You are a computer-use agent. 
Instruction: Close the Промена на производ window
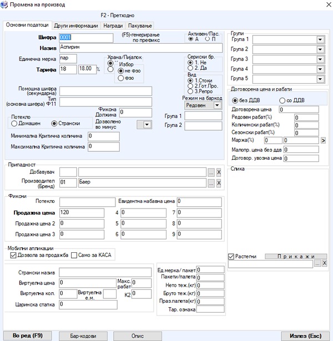click(329, 4)
